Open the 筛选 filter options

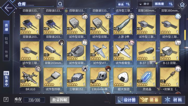point(123,4)
